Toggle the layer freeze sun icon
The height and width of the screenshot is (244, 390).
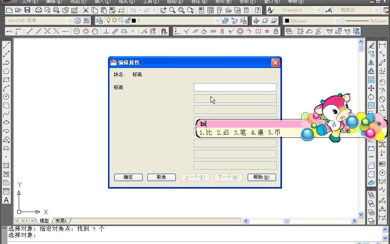[x=114, y=20]
